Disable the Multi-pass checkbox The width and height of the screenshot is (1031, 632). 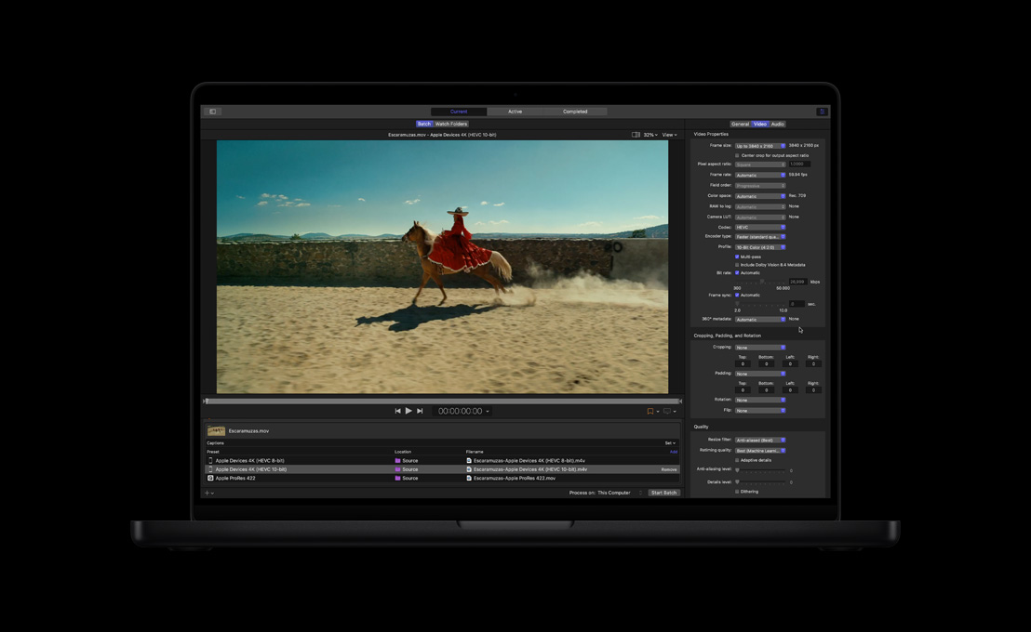pos(737,257)
